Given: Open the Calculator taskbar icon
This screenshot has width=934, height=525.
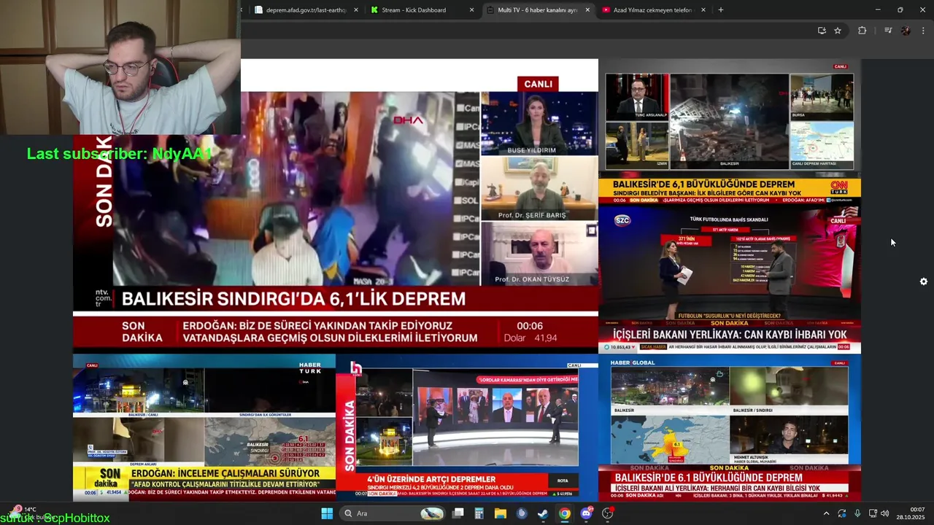Looking at the screenshot, I should pyautogui.click(x=479, y=513).
